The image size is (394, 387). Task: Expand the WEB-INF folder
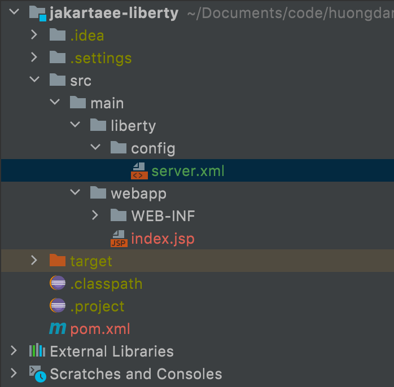[x=95, y=216]
